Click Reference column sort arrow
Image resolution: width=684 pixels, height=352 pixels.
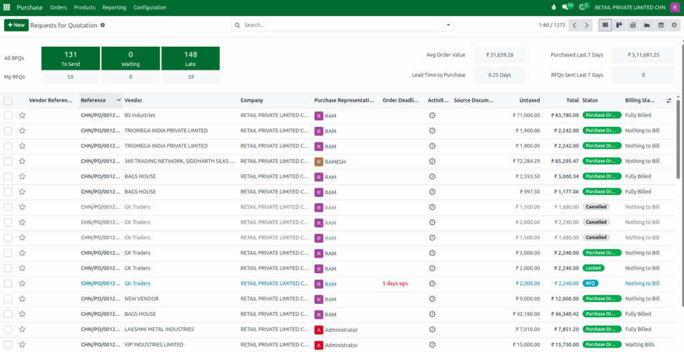click(x=118, y=100)
